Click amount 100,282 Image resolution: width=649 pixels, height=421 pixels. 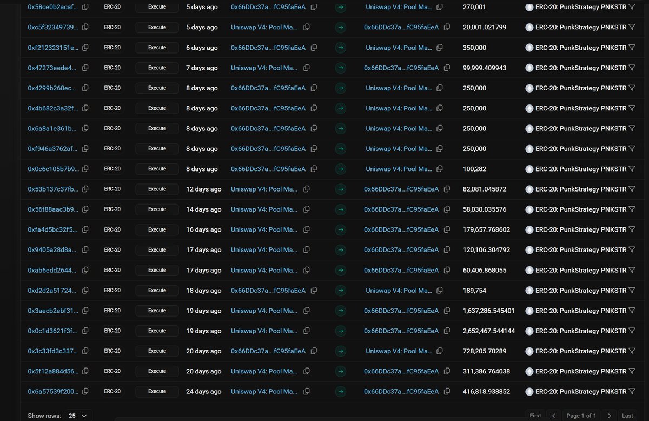click(x=474, y=169)
